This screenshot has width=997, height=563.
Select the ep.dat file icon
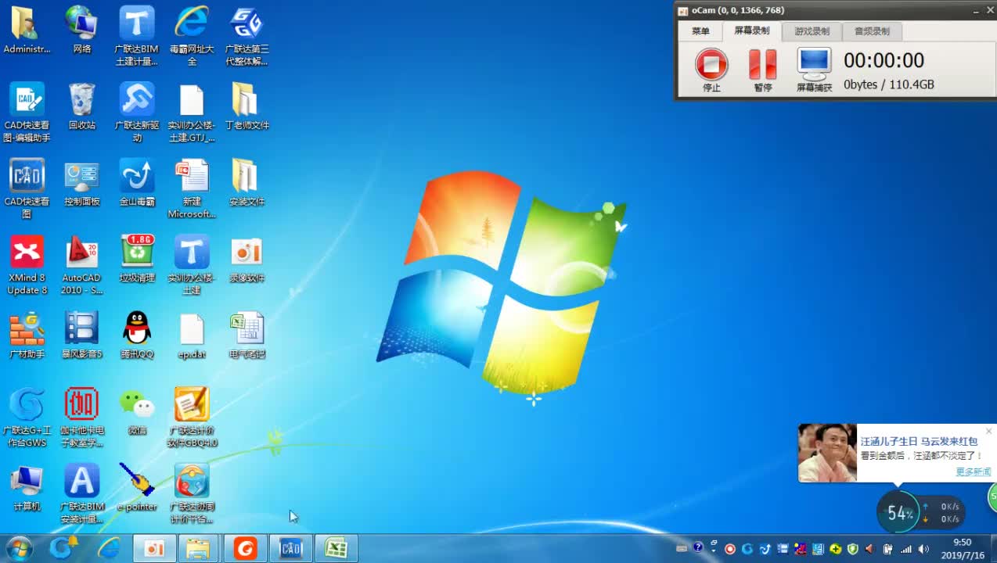192,335
